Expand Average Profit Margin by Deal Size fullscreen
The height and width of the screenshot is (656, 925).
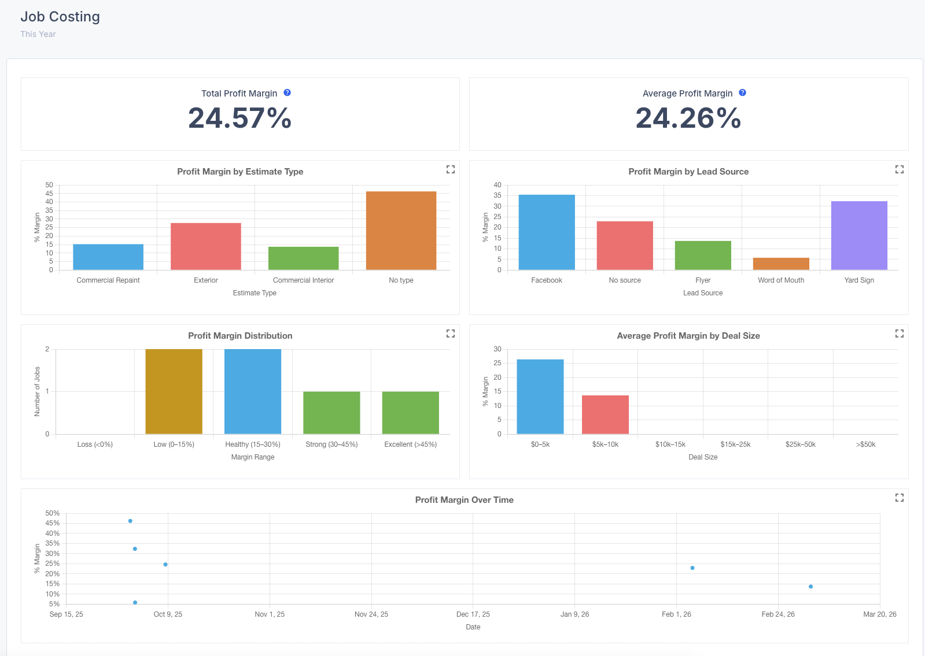point(900,333)
